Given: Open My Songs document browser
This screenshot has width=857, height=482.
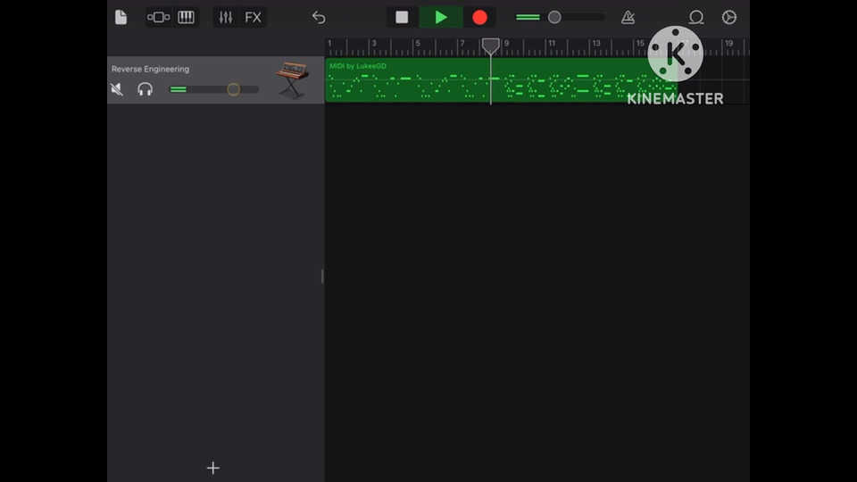Looking at the screenshot, I should coord(121,18).
